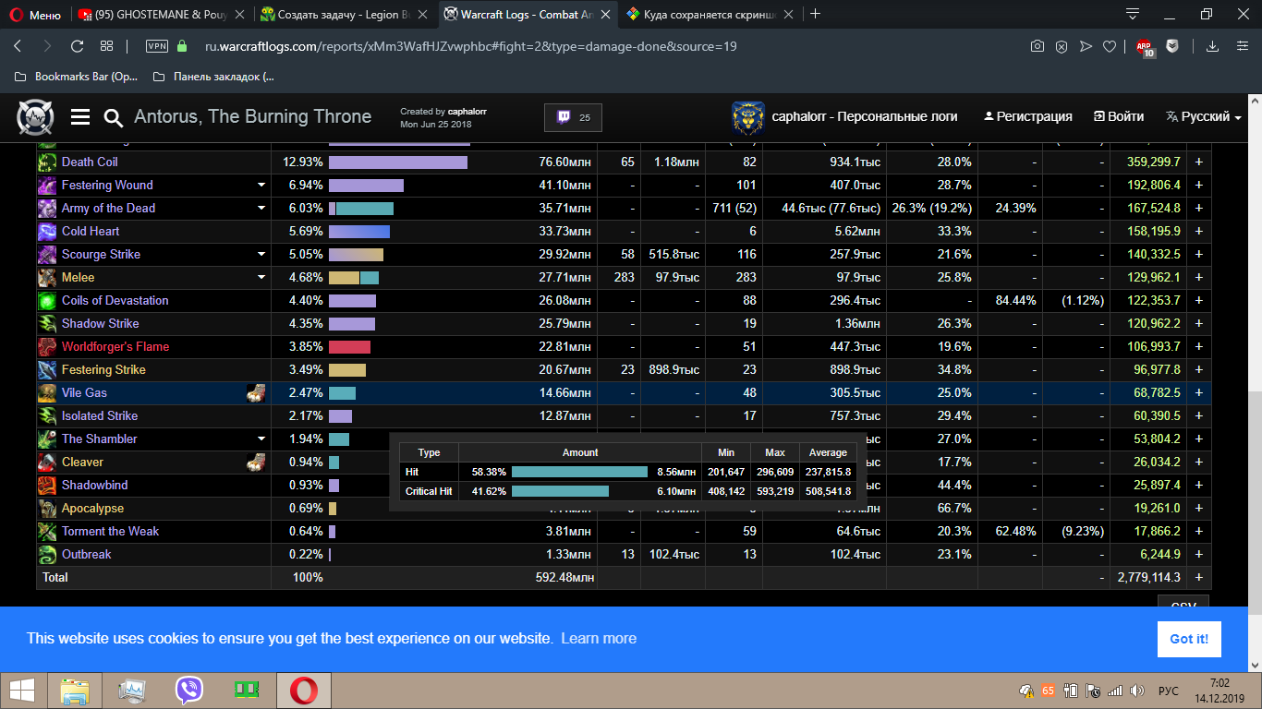Screen dimensions: 1262x709
Task: Click the Death Coil ability icon
Action: tap(47, 162)
